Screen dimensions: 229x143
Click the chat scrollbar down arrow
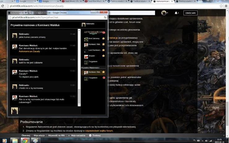click(79, 105)
